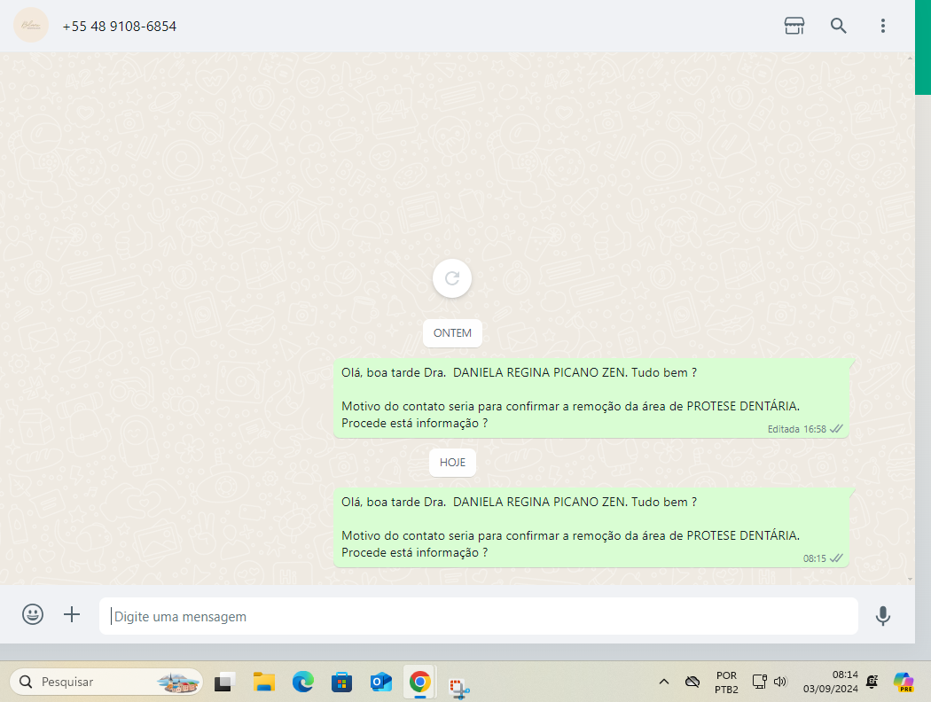931x702 pixels.
Task: Open contact info for +55 48 9108-6854
Action: [120, 26]
